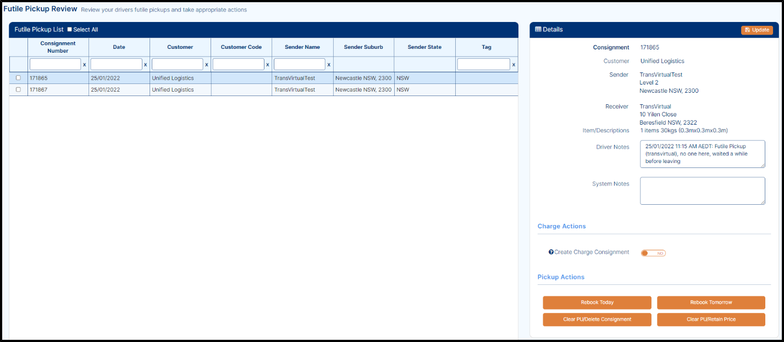This screenshot has height=342, width=784.
Task: Click the Rebook Today button
Action: [x=597, y=302]
